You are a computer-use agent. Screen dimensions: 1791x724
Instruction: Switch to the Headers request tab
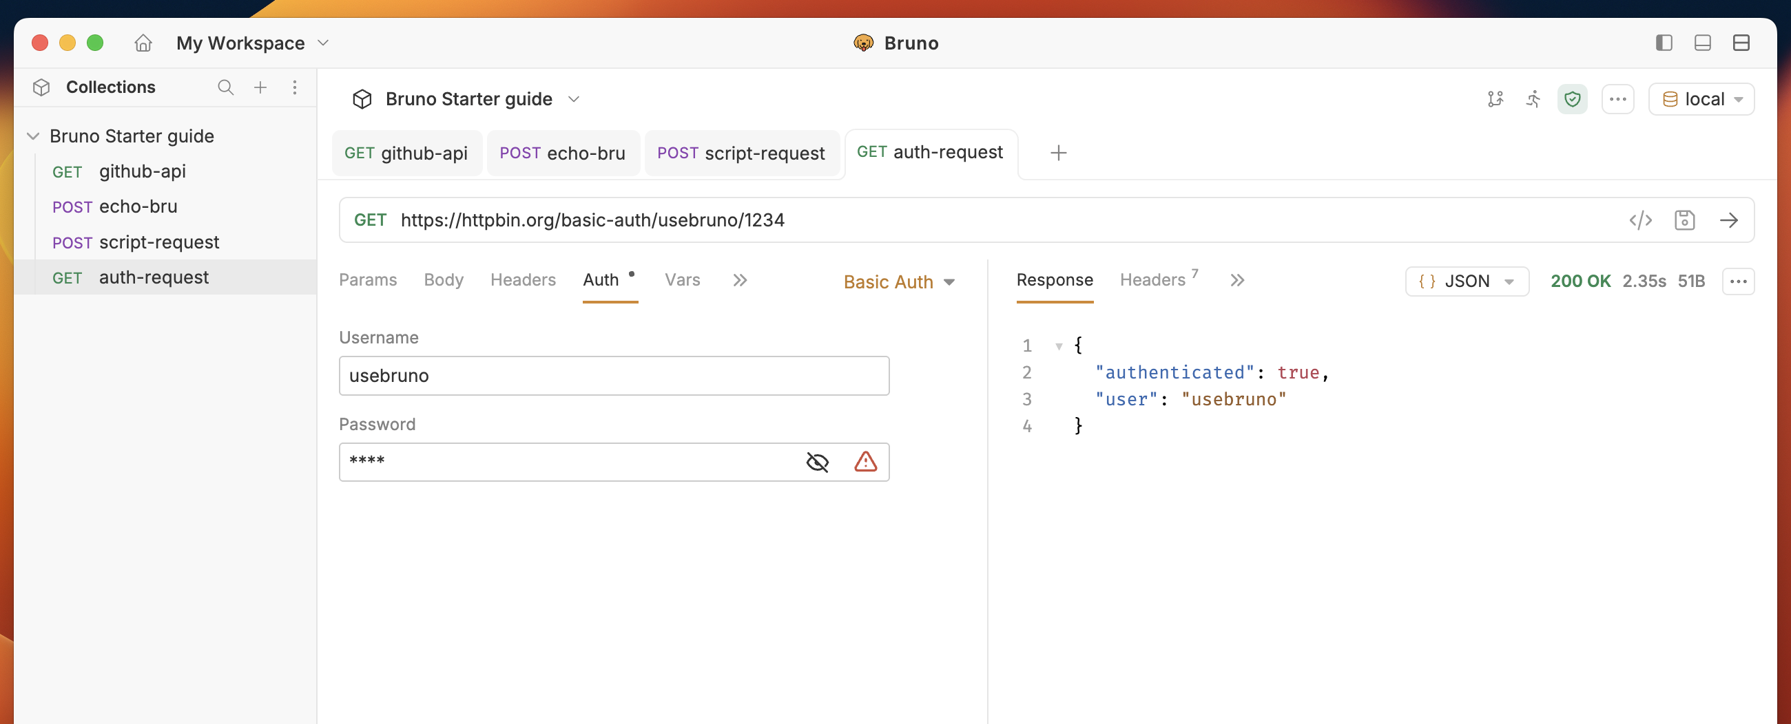coord(523,280)
